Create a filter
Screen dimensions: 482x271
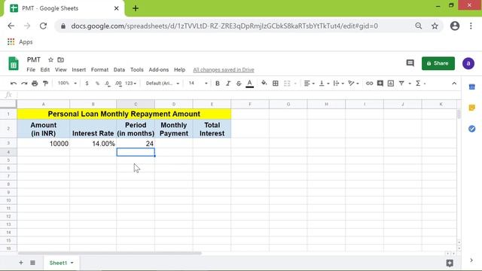pos(401,84)
